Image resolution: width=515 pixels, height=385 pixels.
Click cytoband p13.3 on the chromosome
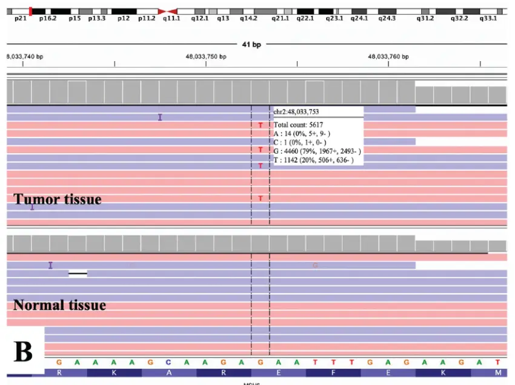point(97,18)
